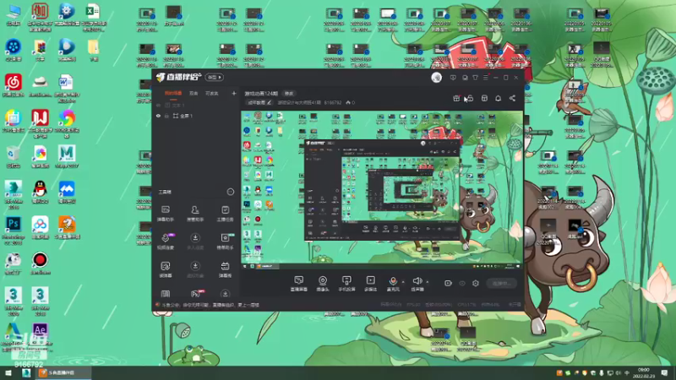Add a new source with the plus icon
Screen dimensions: 676x380
[x=234, y=93]
